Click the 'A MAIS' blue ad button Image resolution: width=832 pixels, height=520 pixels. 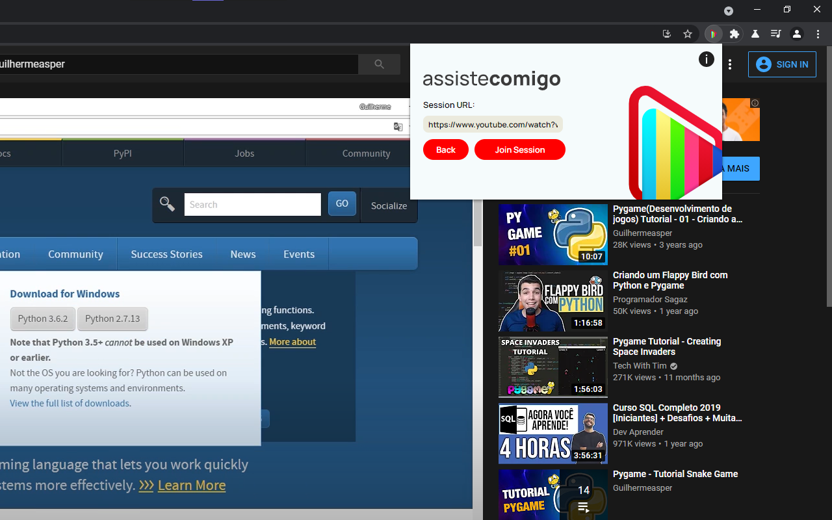[740, 168]
